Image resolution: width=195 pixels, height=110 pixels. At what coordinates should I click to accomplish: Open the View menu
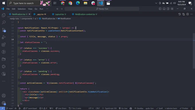(x=30, y=9)
